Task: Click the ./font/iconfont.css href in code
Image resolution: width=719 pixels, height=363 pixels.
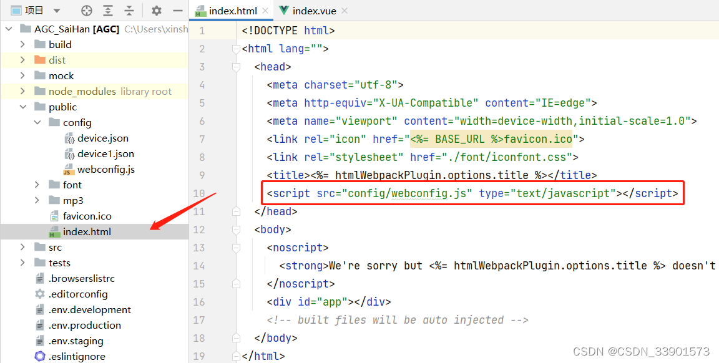Action: pos(507,157)
